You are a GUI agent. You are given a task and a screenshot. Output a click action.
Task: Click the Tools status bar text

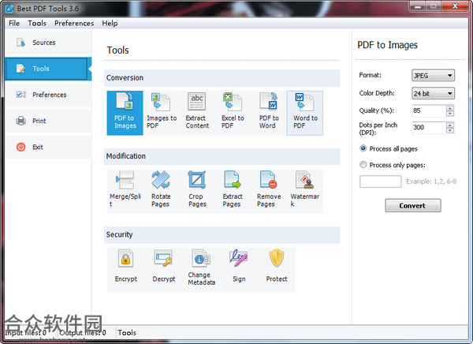127,332
